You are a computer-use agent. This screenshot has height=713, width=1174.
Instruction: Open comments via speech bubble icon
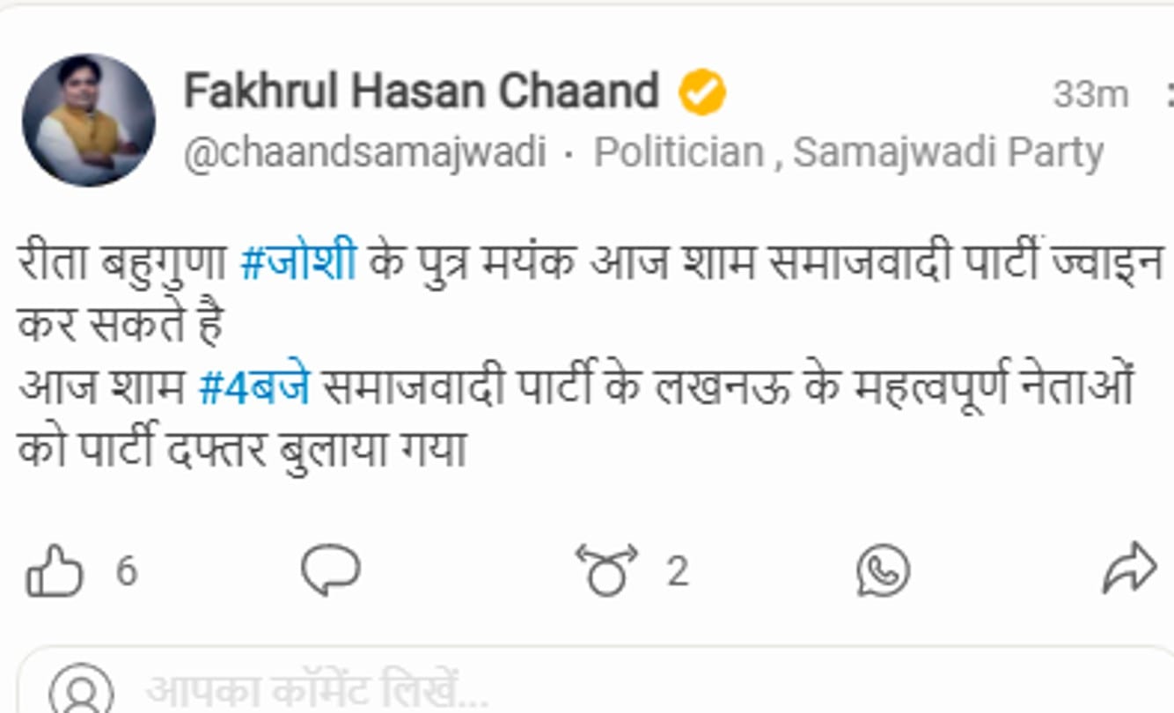click(330, 570)
